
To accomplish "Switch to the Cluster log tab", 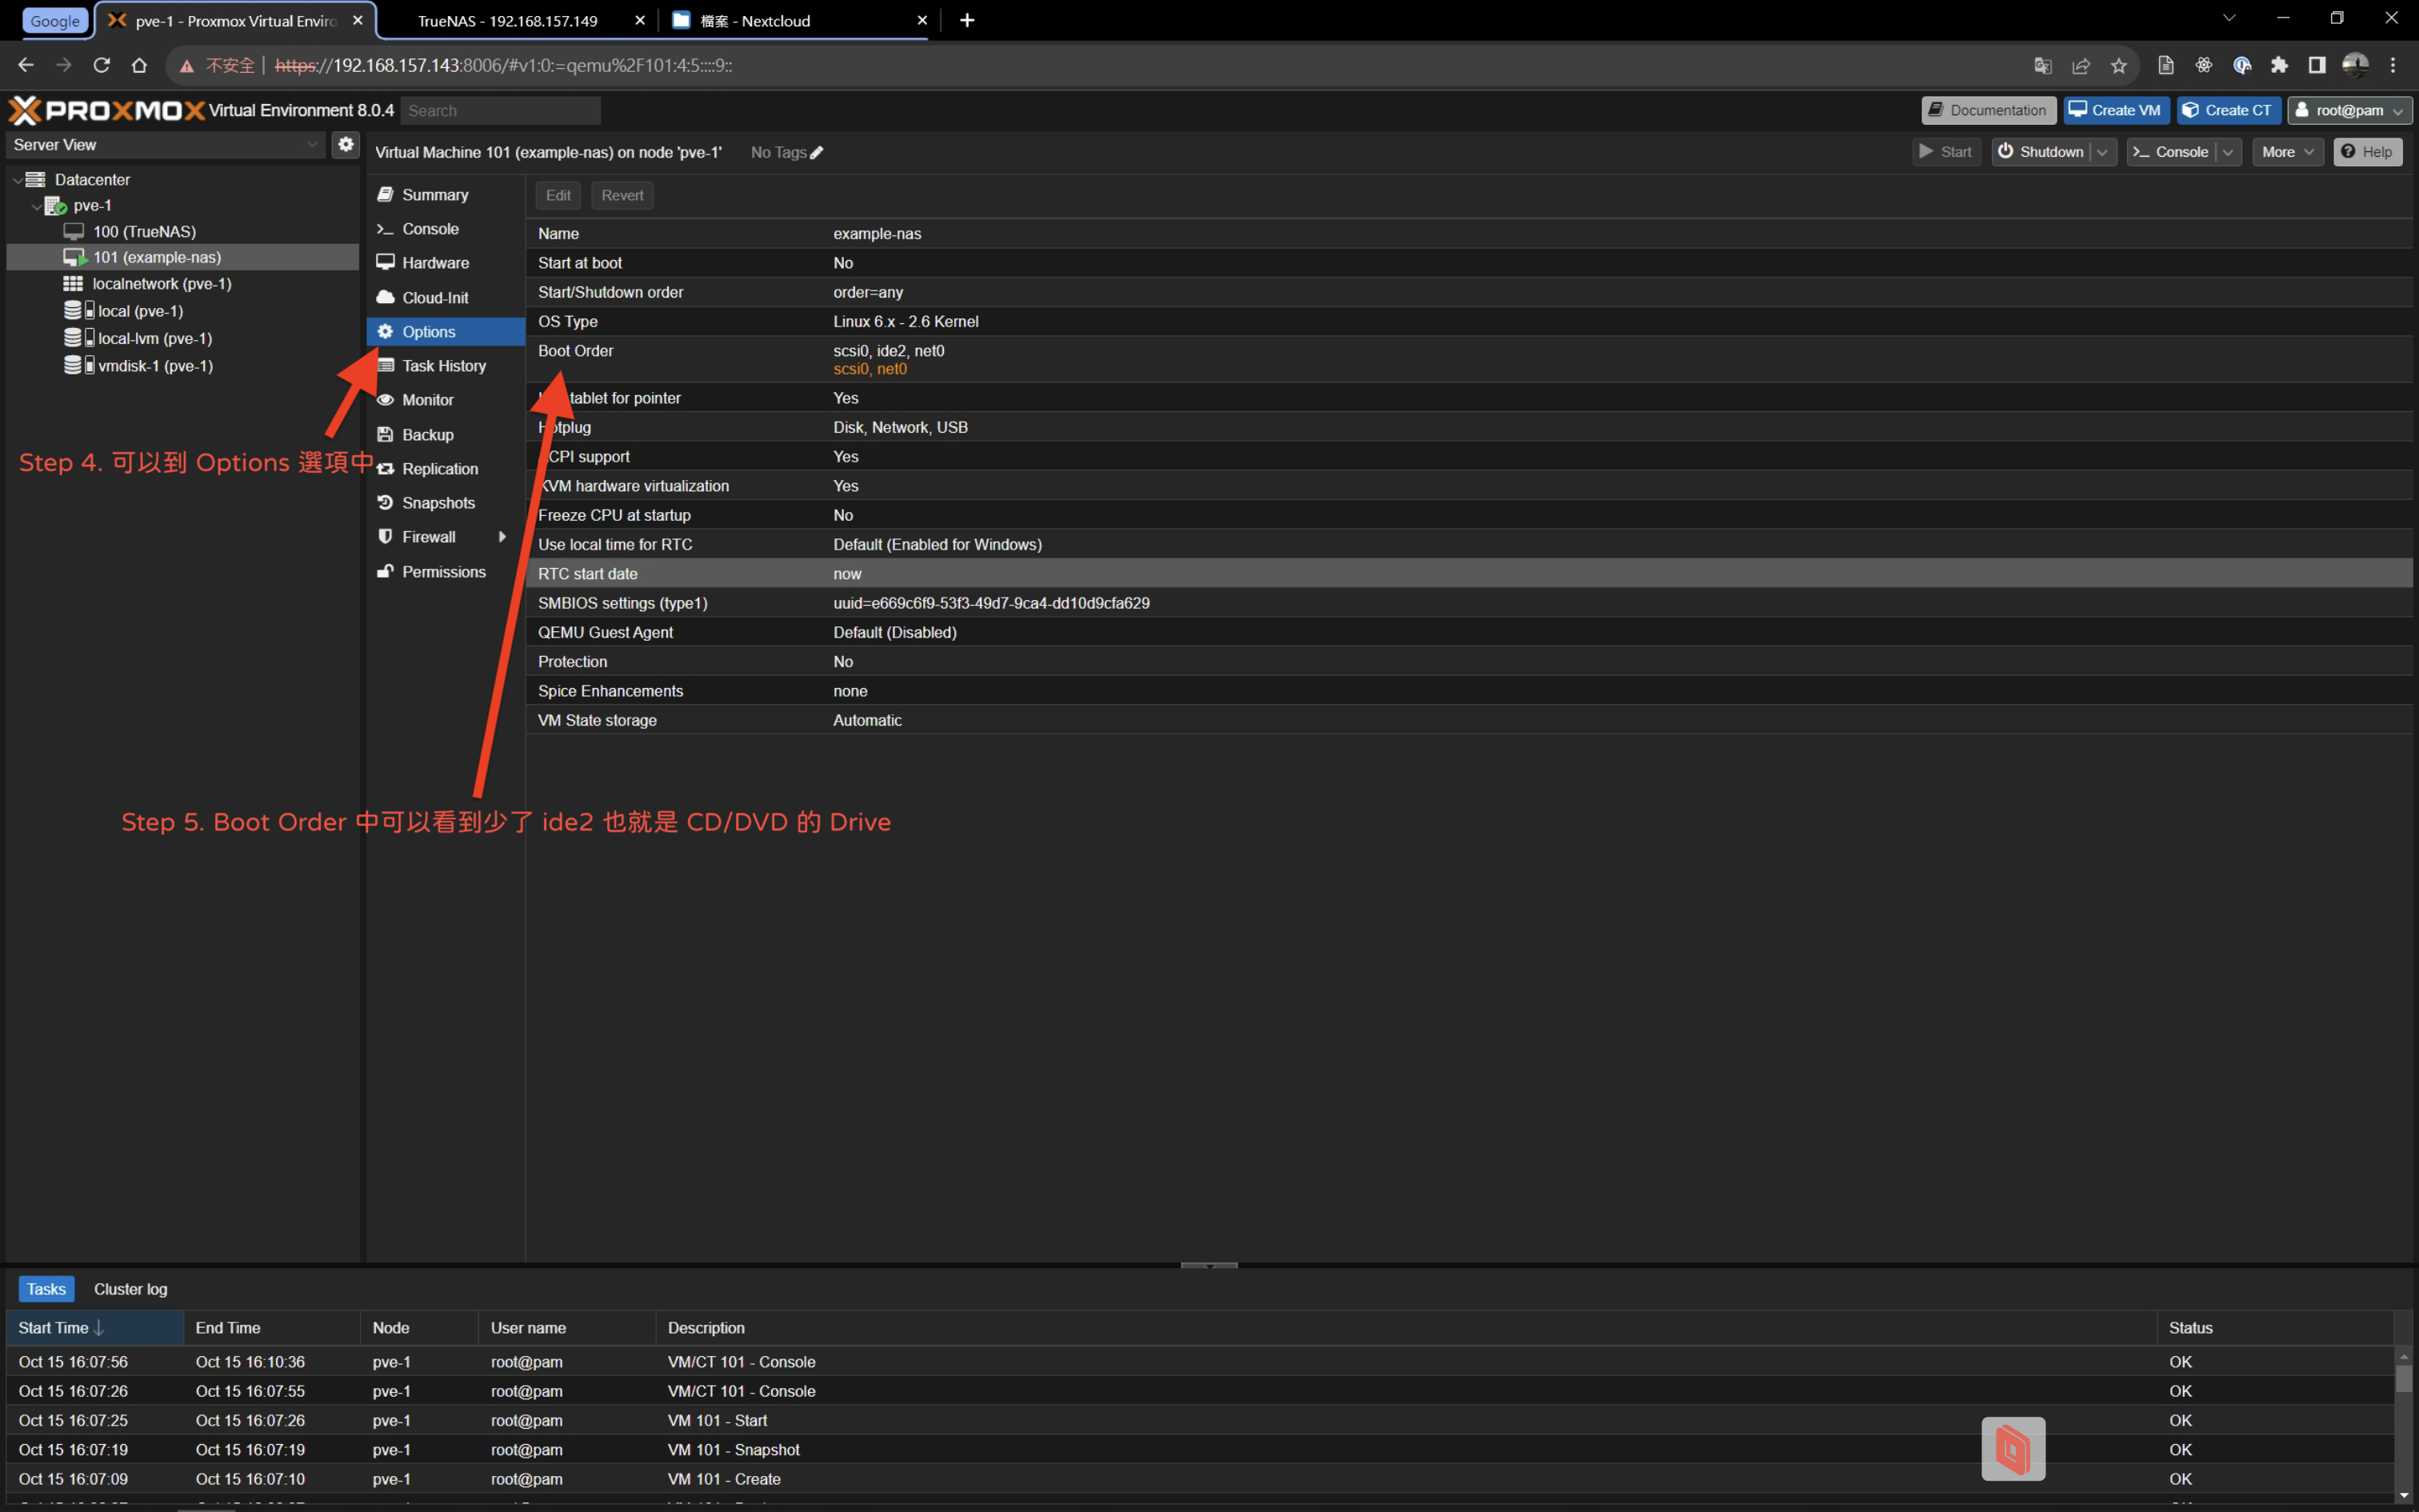I will click(x=130, y=1289).
